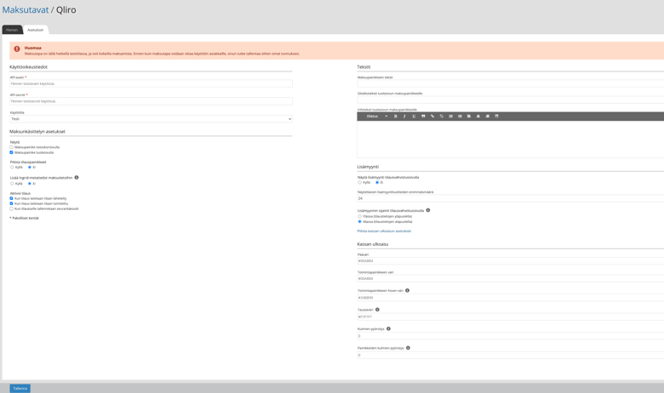Click the last icon in editor toolbar
This screenshot has height=393, width=664.
(x=497, y=117)
